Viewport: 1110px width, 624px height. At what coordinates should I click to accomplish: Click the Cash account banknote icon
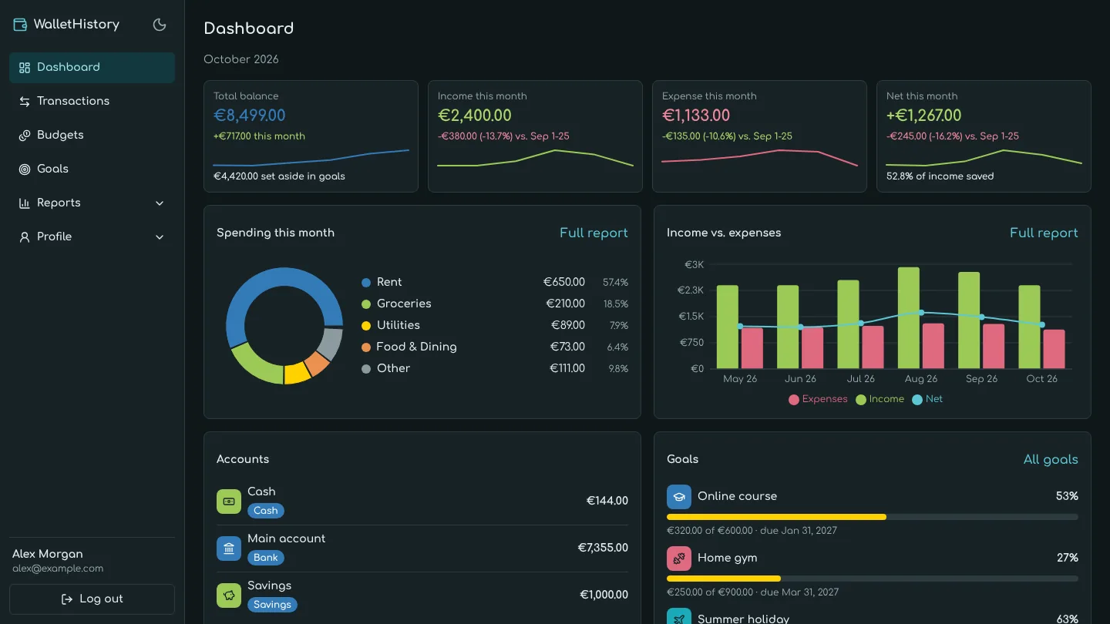coord(229,502)
